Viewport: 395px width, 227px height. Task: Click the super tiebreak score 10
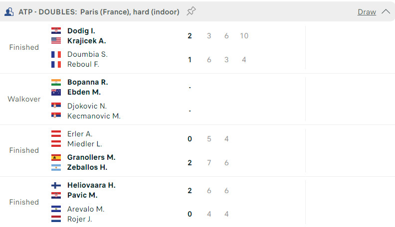pos(244,36)
